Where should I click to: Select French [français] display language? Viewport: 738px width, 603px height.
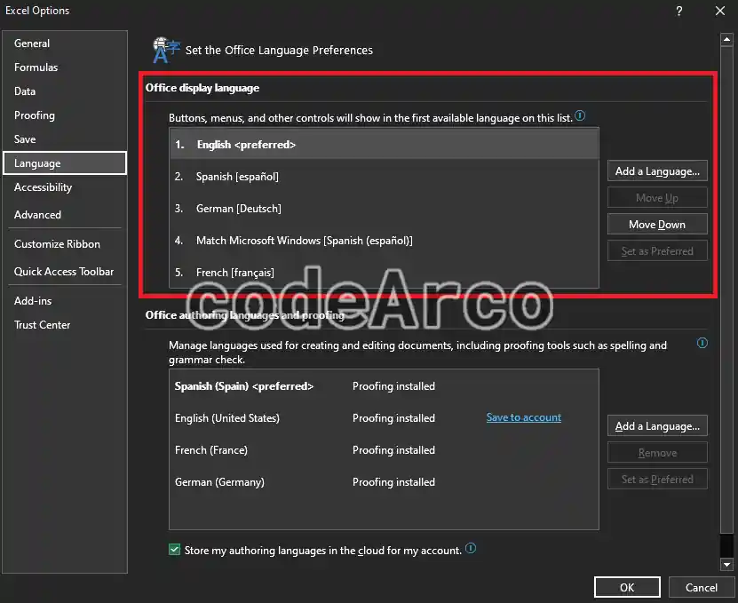384,273
